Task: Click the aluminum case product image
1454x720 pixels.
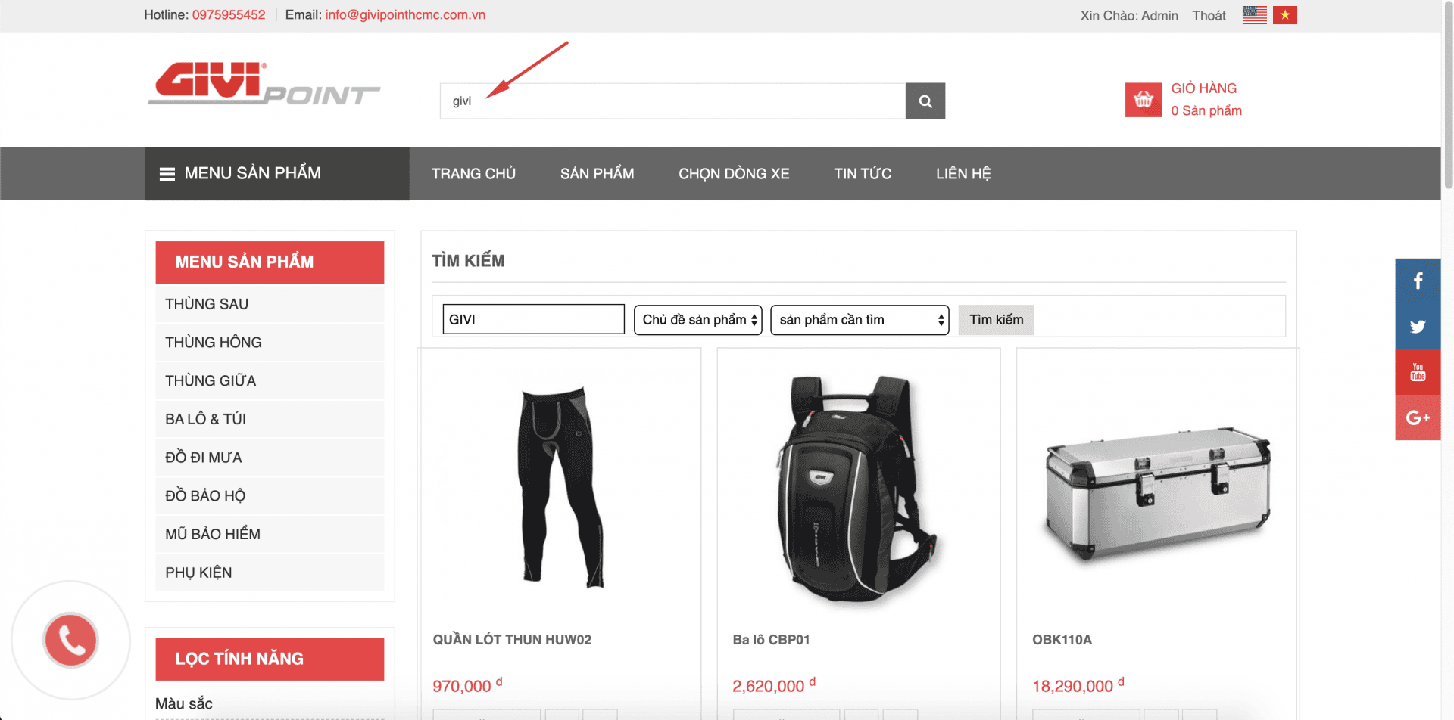Action: (x=1157, y=495)
